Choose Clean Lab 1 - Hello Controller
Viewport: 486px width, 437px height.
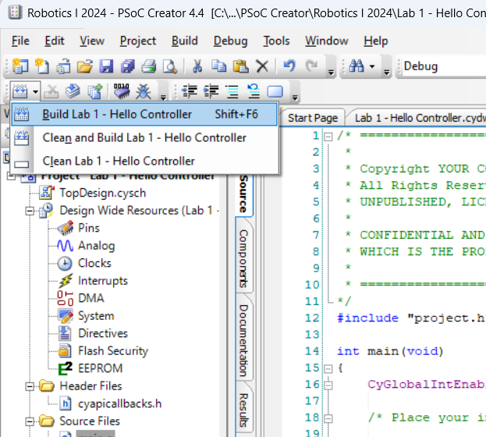[x=144, y=162]
